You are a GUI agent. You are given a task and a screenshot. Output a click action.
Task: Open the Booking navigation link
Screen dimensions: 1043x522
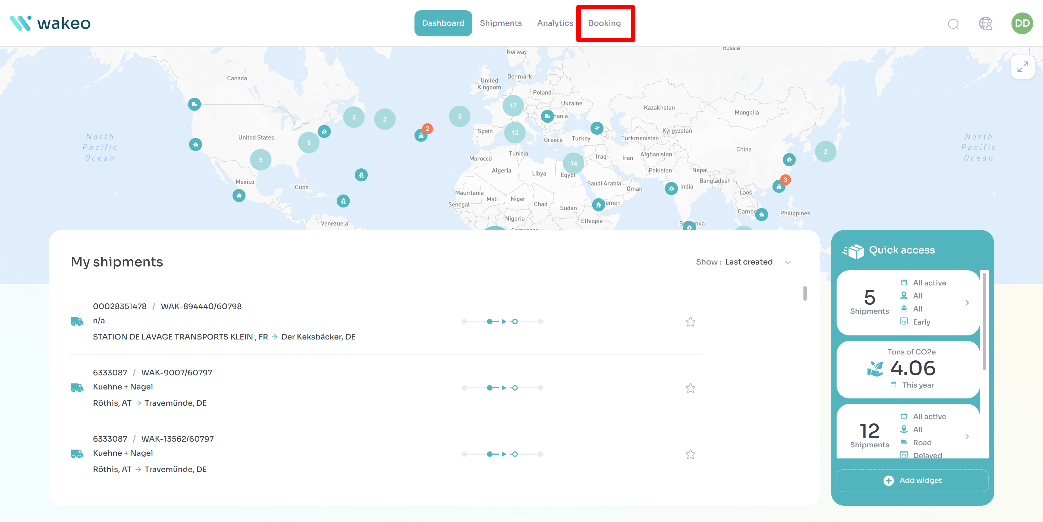click(605, 23)
